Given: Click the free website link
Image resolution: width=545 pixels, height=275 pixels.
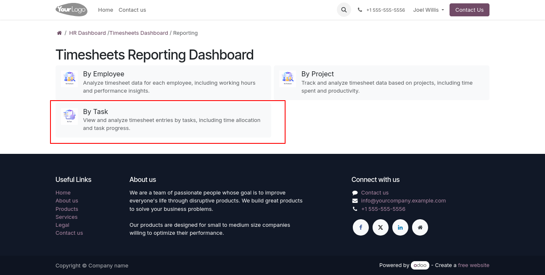Looking at the screenshot, I should click(x=474, y=265).
